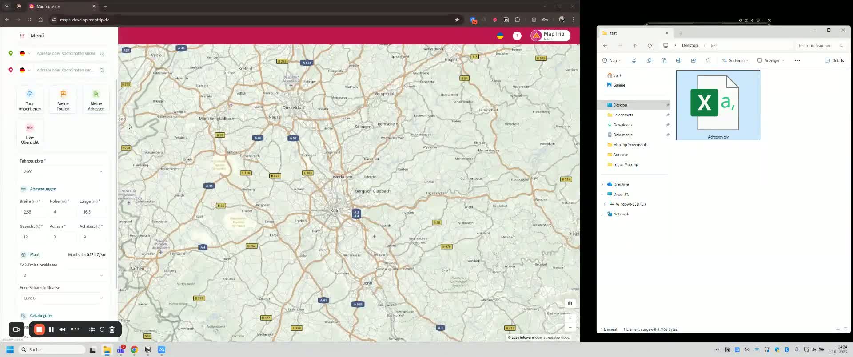The image size is (853, 357).
Task: Click the Breite input field
Action: coord(32,212)
